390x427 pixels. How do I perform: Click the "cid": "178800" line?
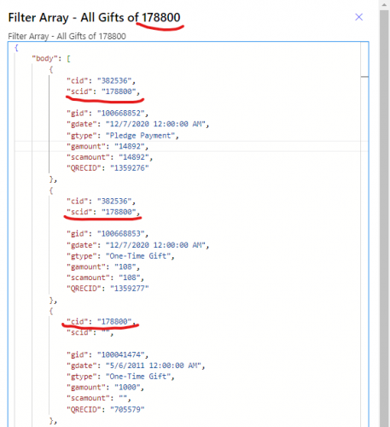pos(101,321)
